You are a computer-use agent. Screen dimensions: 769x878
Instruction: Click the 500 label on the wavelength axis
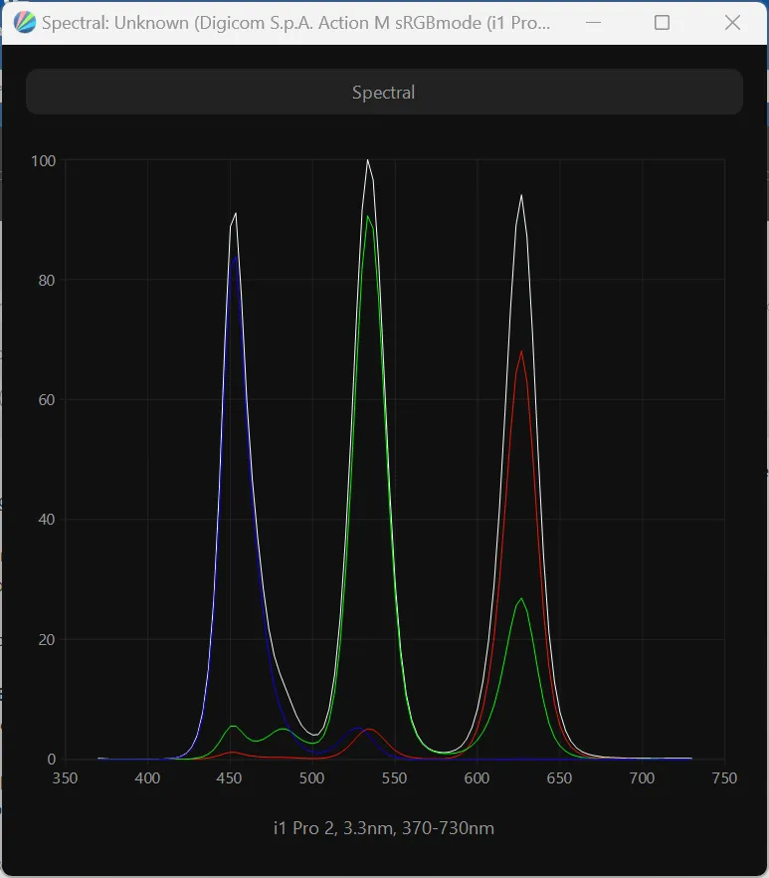tap(312, 778)
